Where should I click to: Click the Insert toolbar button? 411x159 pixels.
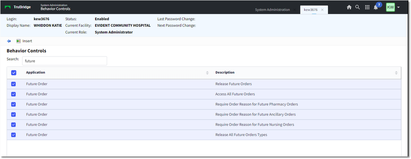coord(24,41)
